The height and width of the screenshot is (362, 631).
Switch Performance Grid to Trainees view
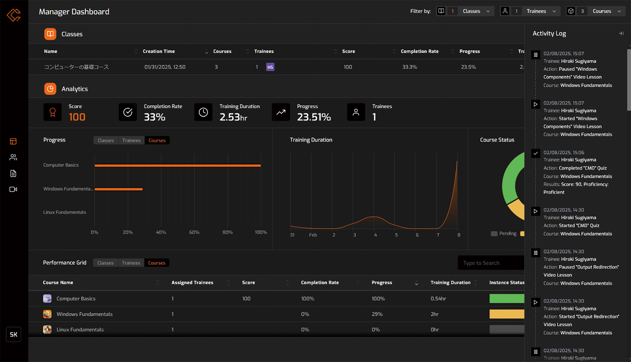pyautogui.click(x=131, y=263)
